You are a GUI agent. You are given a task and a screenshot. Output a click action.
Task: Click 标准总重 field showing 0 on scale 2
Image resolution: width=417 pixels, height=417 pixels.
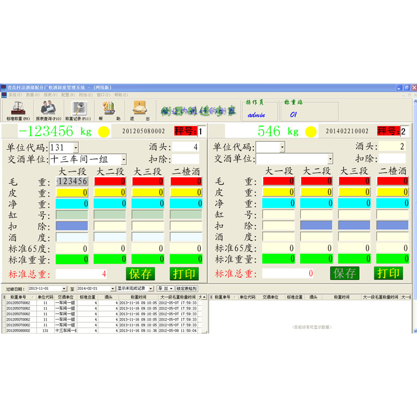point(288,273)
